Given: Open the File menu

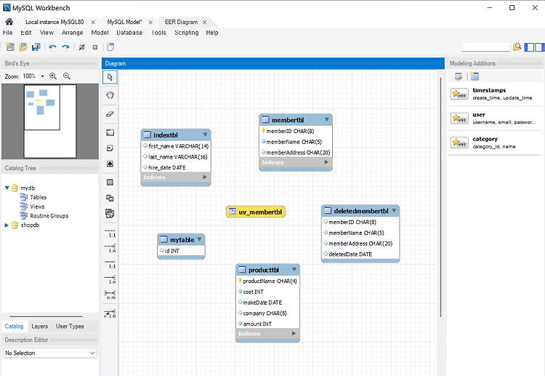Looking at the screenshot, I should point(8,33).
